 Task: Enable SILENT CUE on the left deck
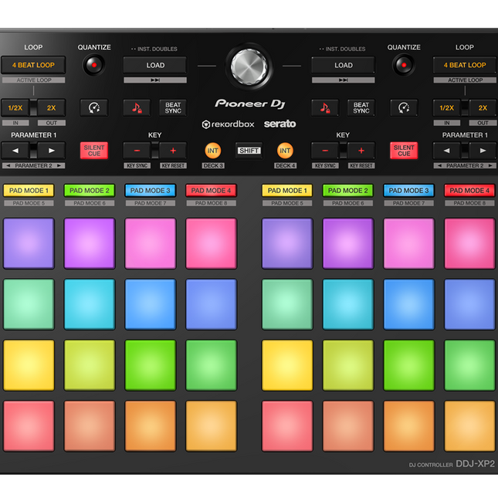click(x=94, y=151)
